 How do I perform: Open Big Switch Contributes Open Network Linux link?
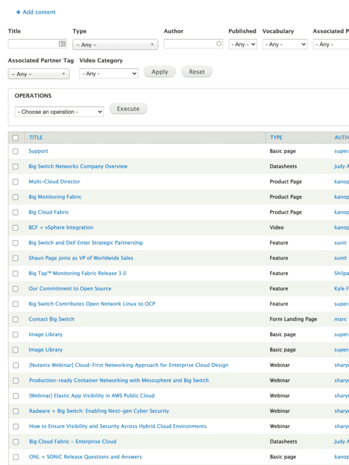[92, 304]
